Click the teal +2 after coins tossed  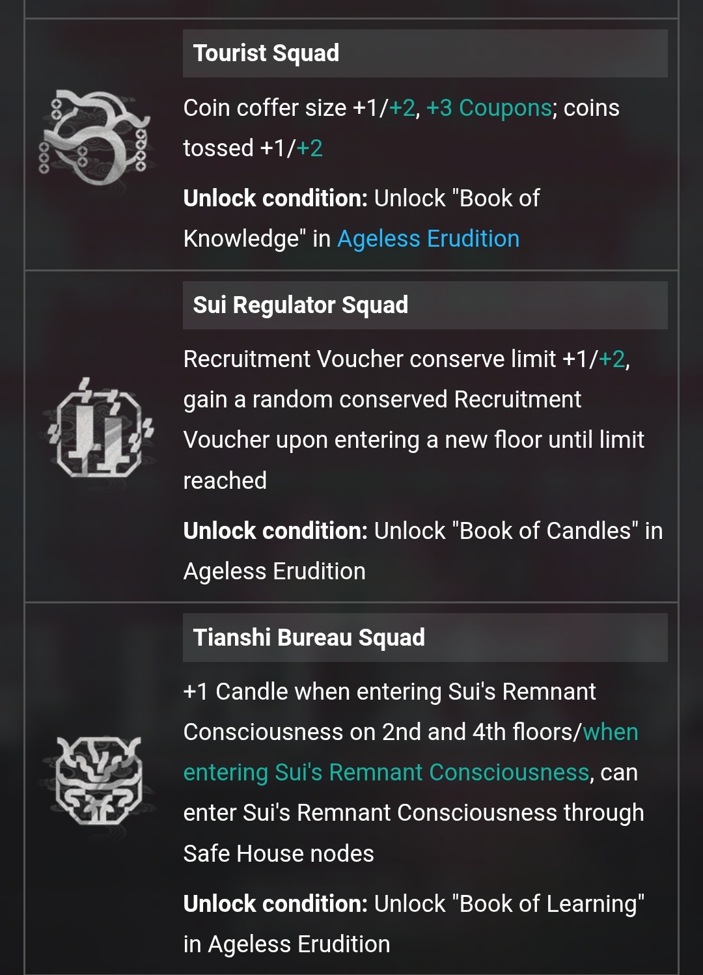click(x=310, y=148)
